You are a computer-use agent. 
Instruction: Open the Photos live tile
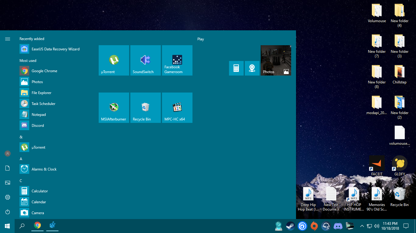coord(275,60)
